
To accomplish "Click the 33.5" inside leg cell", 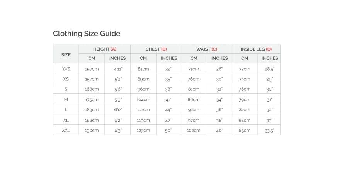I will click(x=269, y=131).
